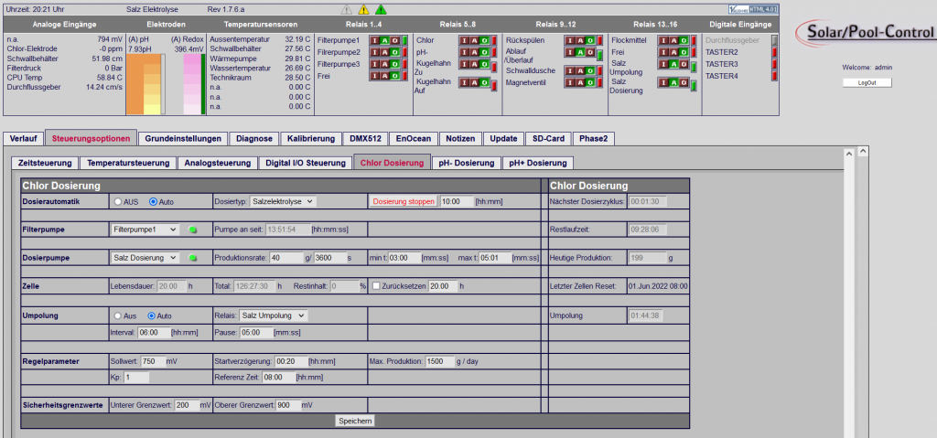
Task: Set Flockmittel relay to A
Action: 673,40
